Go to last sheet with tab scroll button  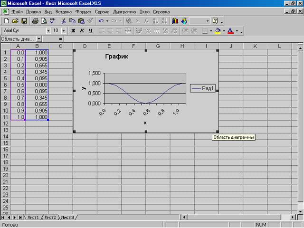coord(20,218)
